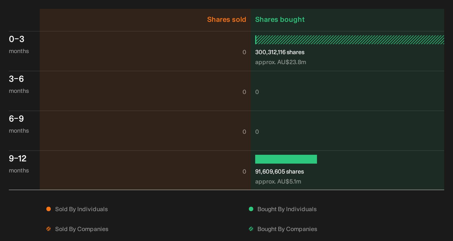Click the 6-9 months row label
The width and height of the screenshot is (453, 241).
[x=19, y=124]
